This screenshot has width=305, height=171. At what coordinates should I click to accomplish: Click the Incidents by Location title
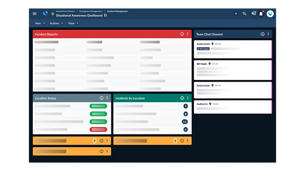click(130, 98)
